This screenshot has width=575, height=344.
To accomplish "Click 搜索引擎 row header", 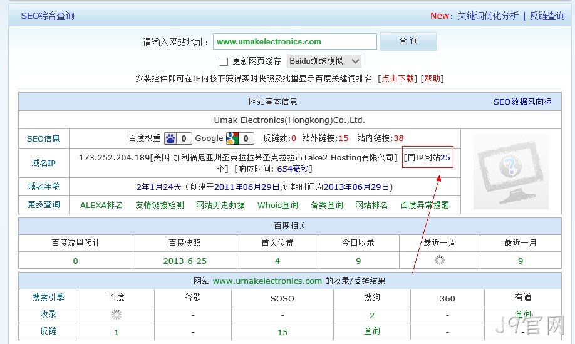I will (x=48, y=297).
